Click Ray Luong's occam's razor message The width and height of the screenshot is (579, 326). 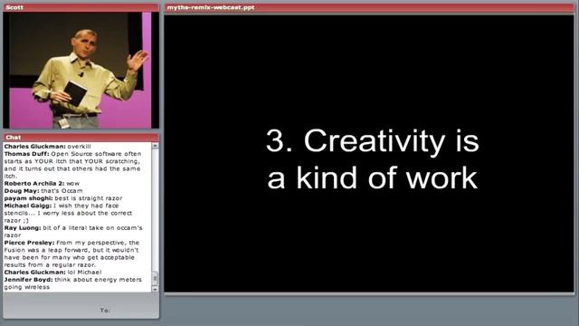click(73, 232)
